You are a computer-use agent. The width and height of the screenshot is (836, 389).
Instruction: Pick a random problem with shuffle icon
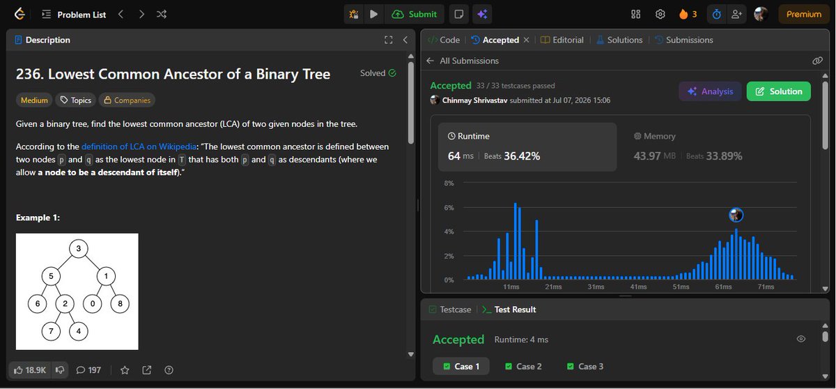[x=162, y=14]
